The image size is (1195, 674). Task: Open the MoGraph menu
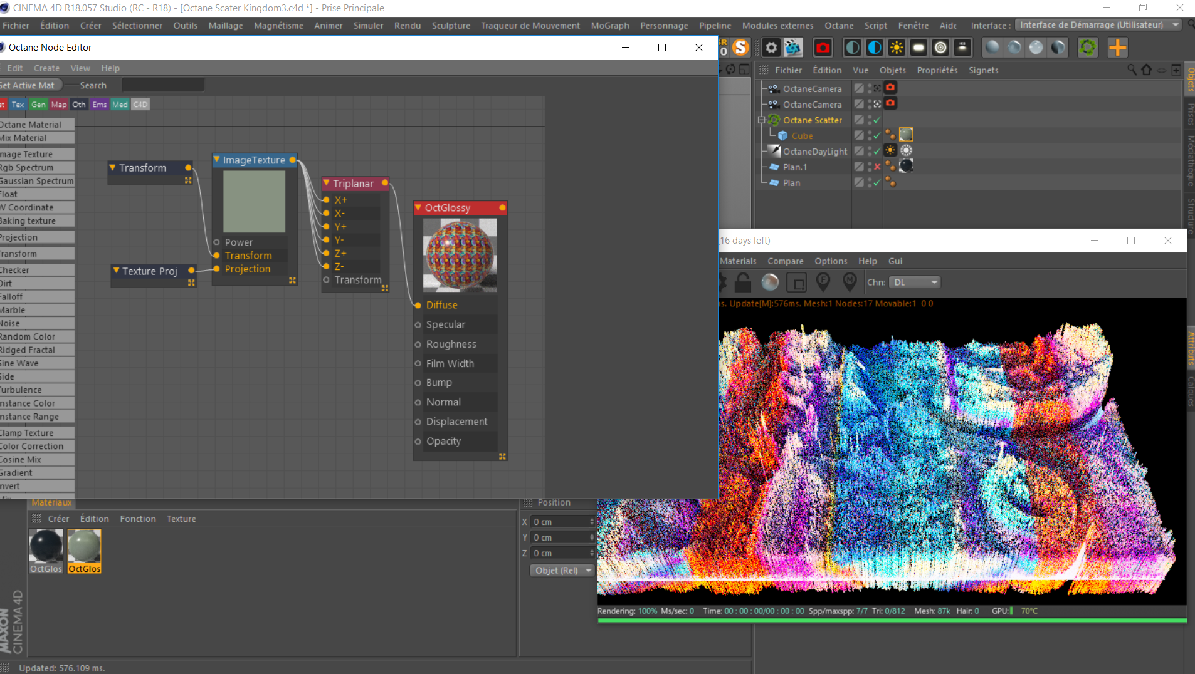[x=609, y=26]
